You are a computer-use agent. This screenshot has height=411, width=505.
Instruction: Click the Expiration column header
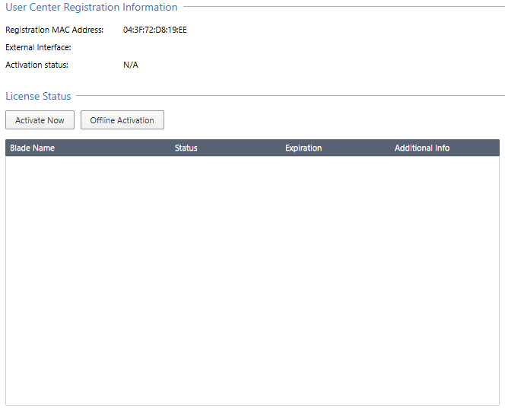click(303, 148)
